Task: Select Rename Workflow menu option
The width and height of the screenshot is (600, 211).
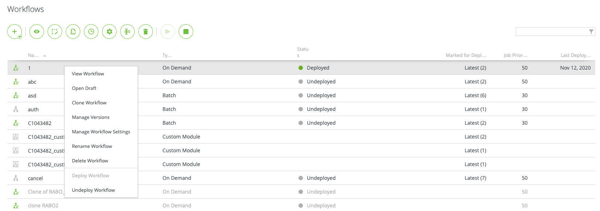Action: [92, 146]
